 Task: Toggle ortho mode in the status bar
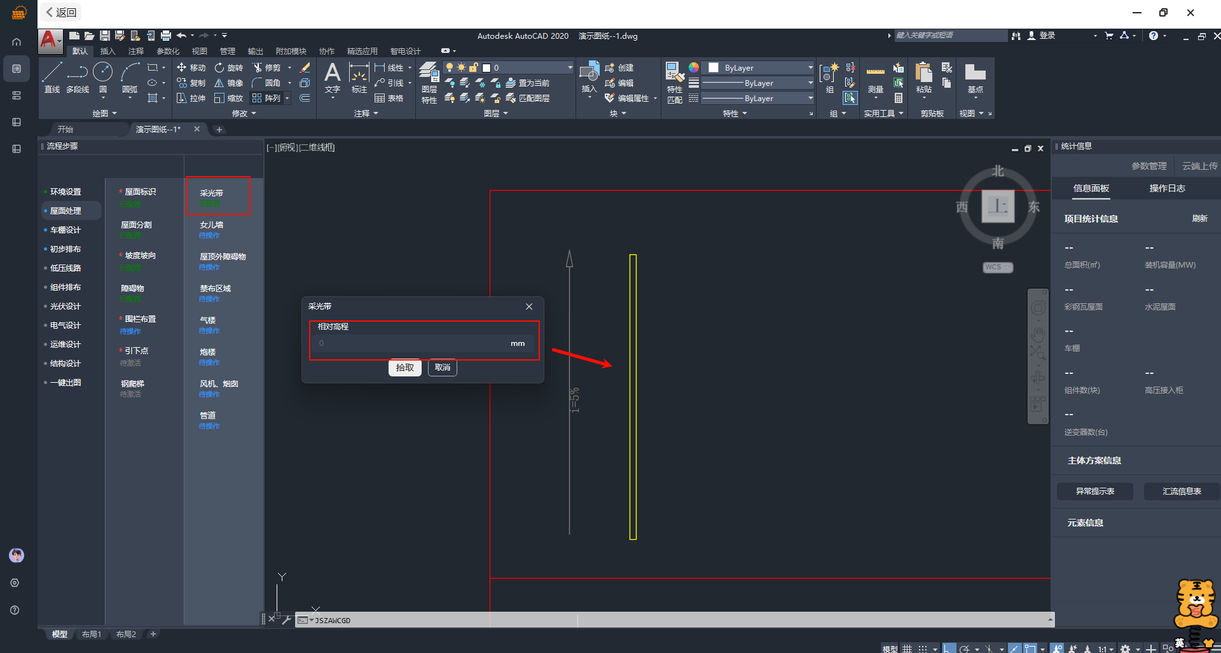point(949,649)
